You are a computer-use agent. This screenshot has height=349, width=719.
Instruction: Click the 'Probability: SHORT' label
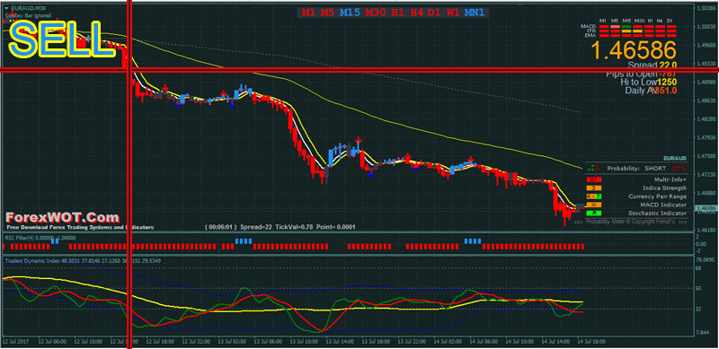click(x=636, y=169)
